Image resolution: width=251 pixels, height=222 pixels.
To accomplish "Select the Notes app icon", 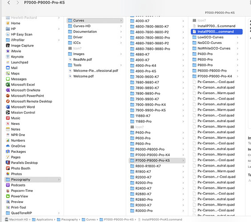I will coord(8,129).
